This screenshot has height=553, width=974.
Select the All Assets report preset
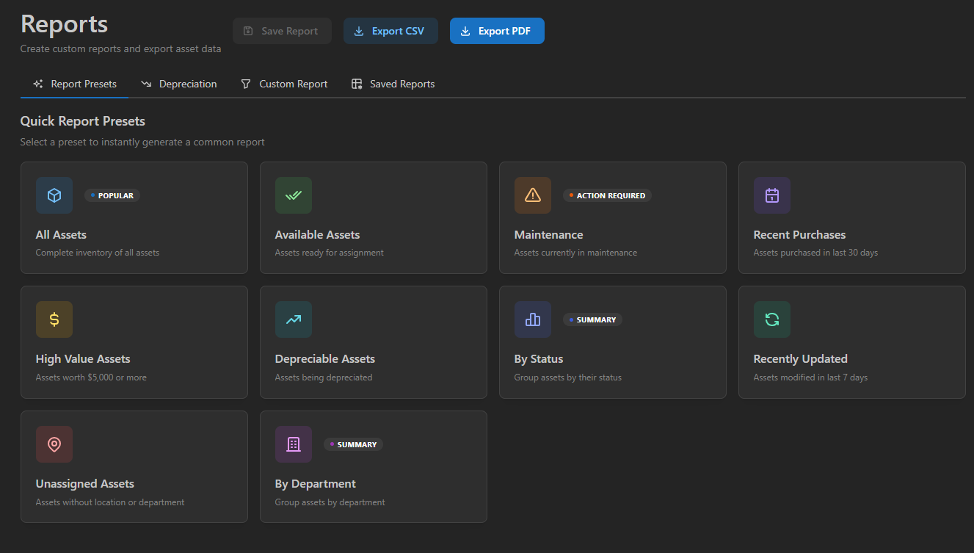(x=134, y=217)
